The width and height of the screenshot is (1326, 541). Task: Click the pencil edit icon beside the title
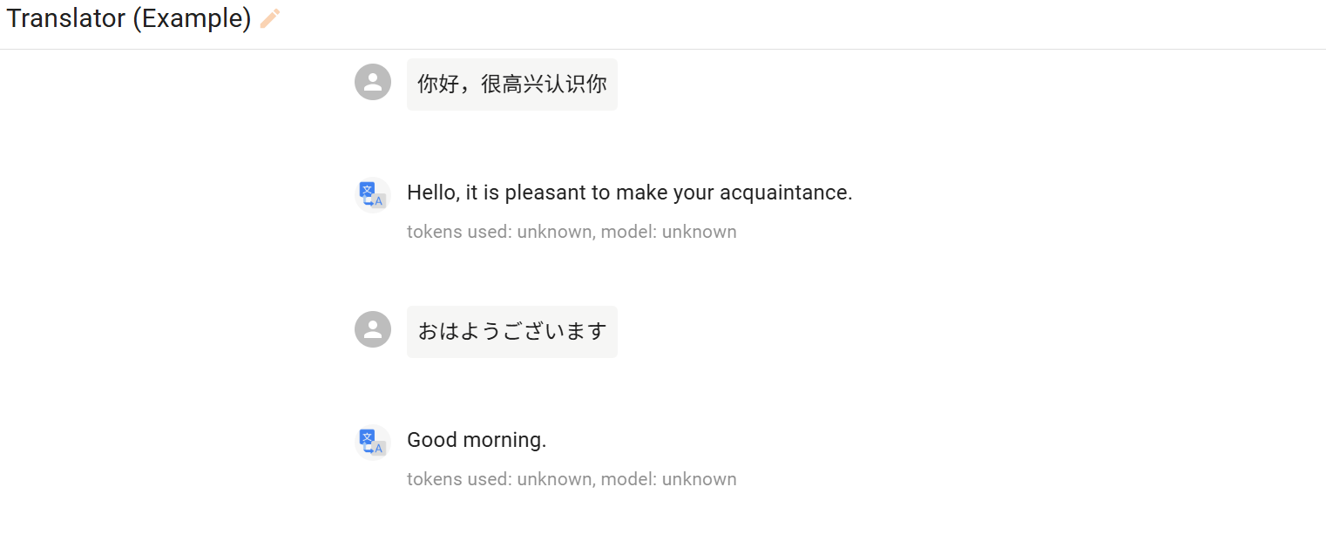click(x=271, y=18)
